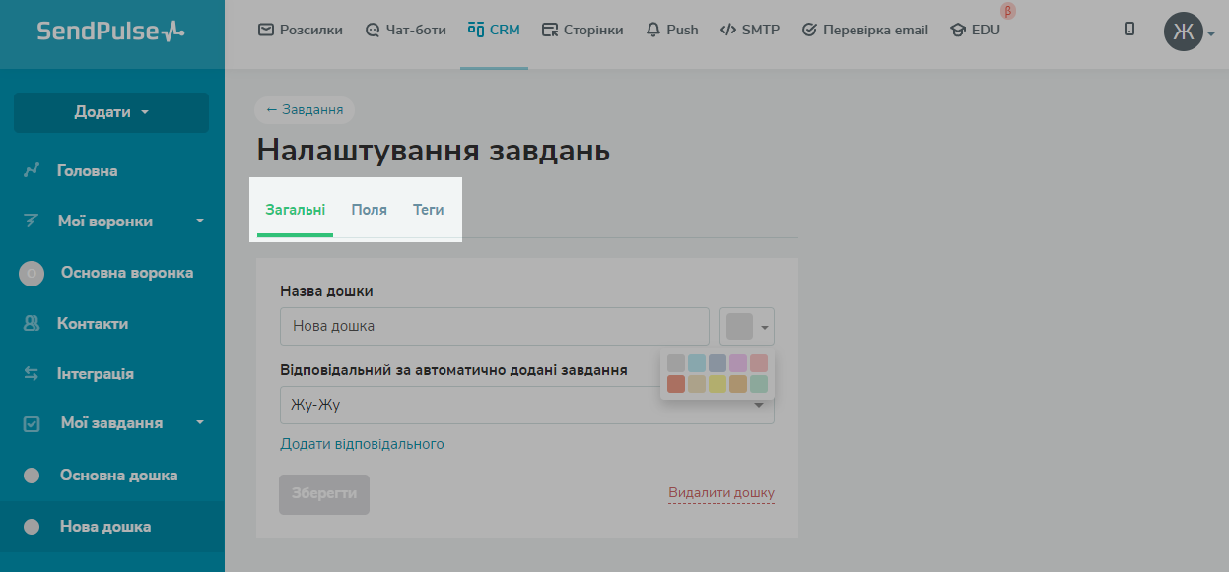Click the Push menu label
Image resolution: width=1229 pixels, height=572 pixels.
click(682, 30)
